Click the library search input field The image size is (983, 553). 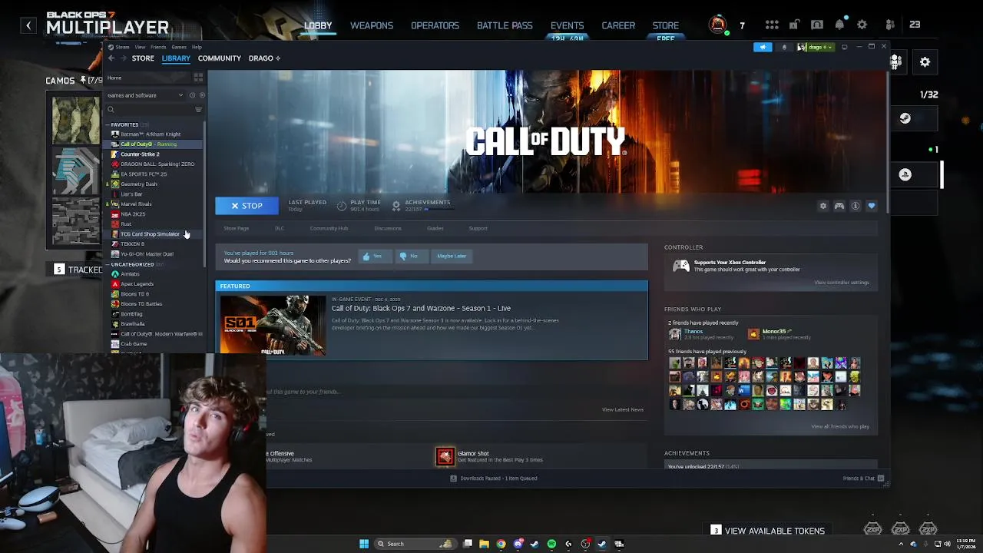[x=152, y=110]
